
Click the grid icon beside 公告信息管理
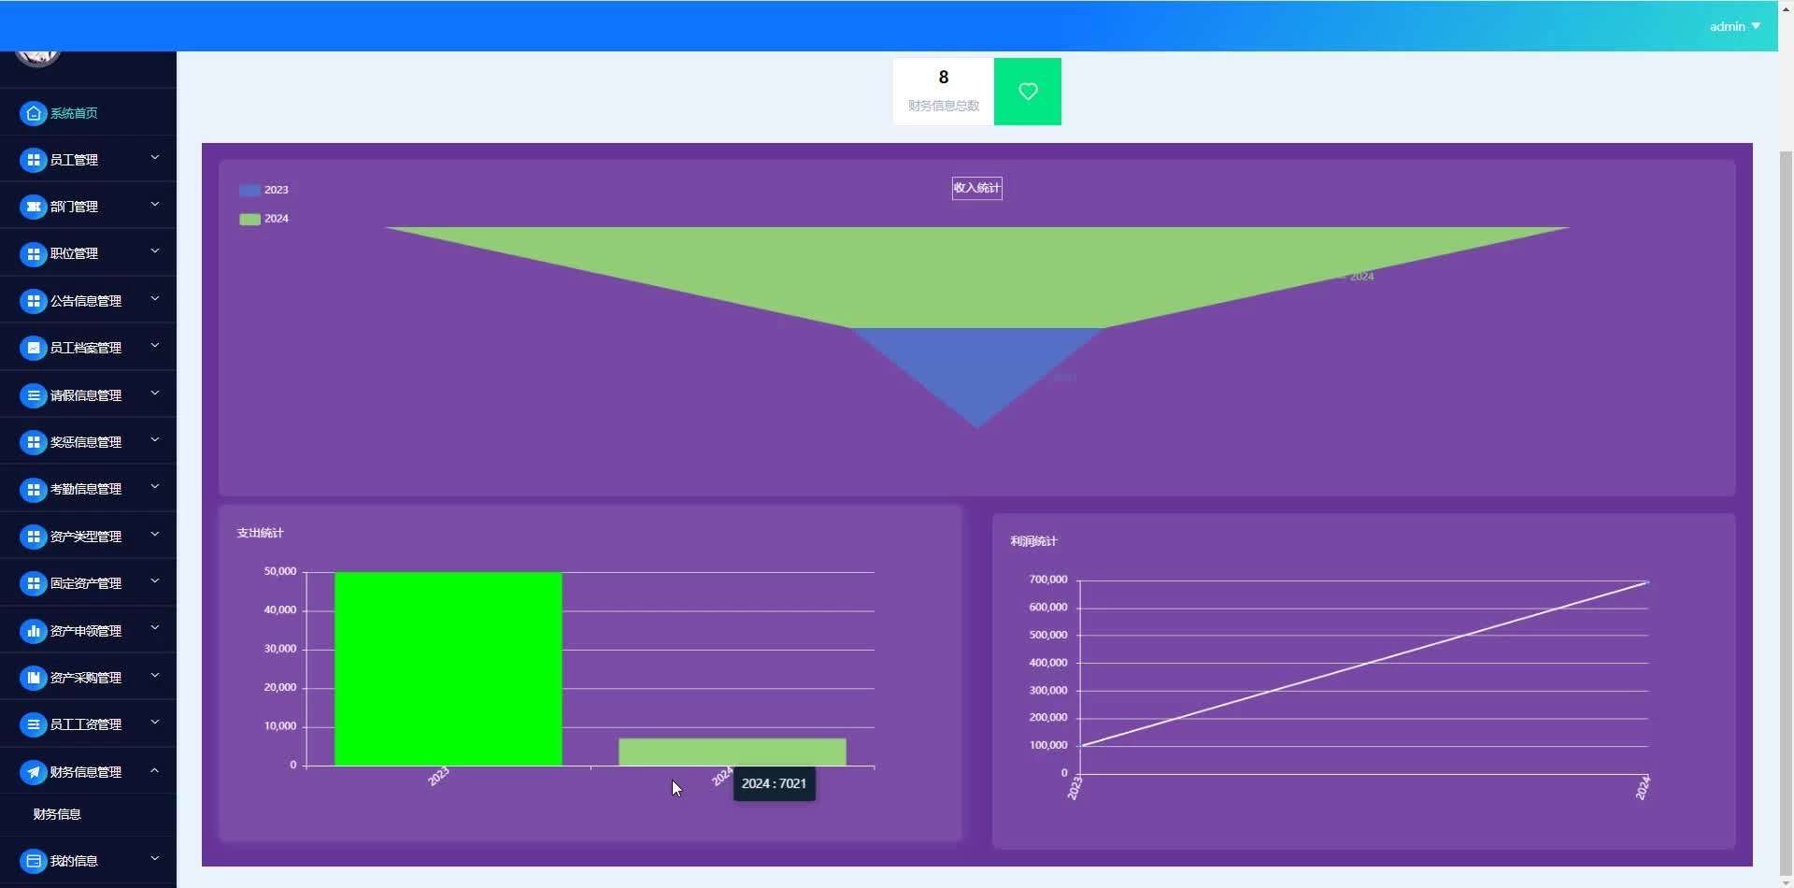click(x=34, y=301)
